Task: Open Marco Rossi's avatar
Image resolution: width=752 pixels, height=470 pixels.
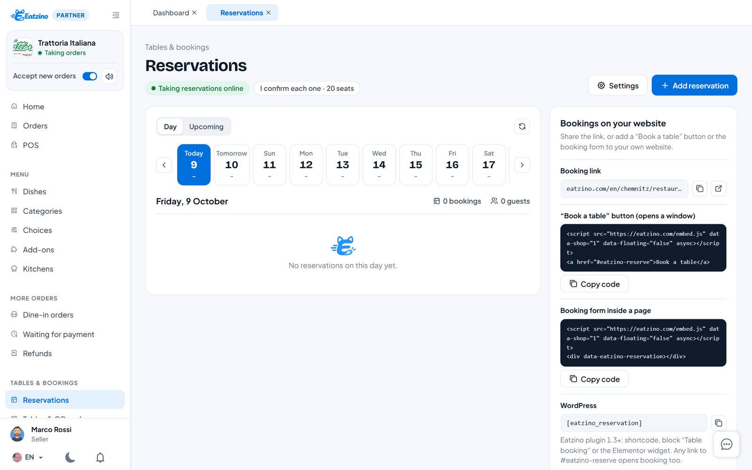Action: coord(17,434)
